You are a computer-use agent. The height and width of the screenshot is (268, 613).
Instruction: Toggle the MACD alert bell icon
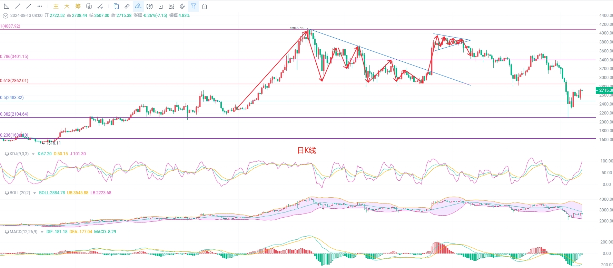[7, 232]
